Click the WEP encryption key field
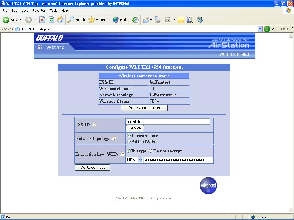The image size is (294, 220). (179, 160)
